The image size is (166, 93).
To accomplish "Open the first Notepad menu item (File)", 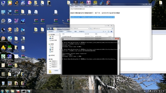I will [x=72, y=6].
